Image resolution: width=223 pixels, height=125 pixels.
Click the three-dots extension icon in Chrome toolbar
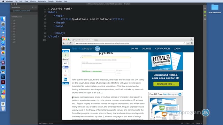(188, 43)
